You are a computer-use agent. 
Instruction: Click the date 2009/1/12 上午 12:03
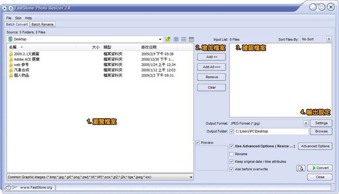[x=158, y=70]
